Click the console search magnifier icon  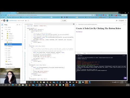tap(123, 56)
